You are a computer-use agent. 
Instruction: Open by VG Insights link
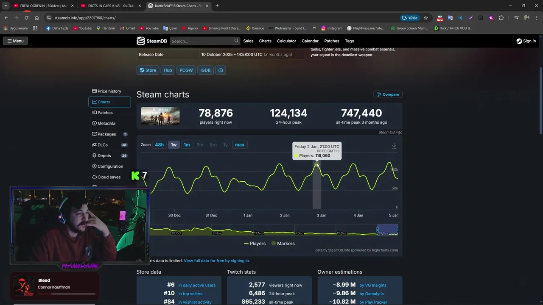point(373,285)
